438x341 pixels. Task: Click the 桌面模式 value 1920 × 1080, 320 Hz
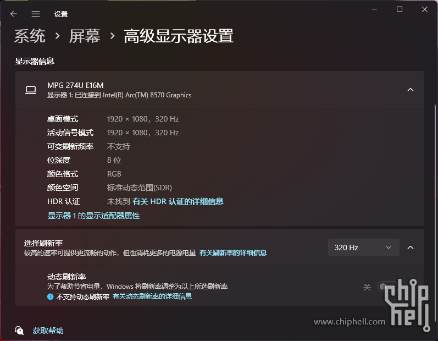[143, 119]
